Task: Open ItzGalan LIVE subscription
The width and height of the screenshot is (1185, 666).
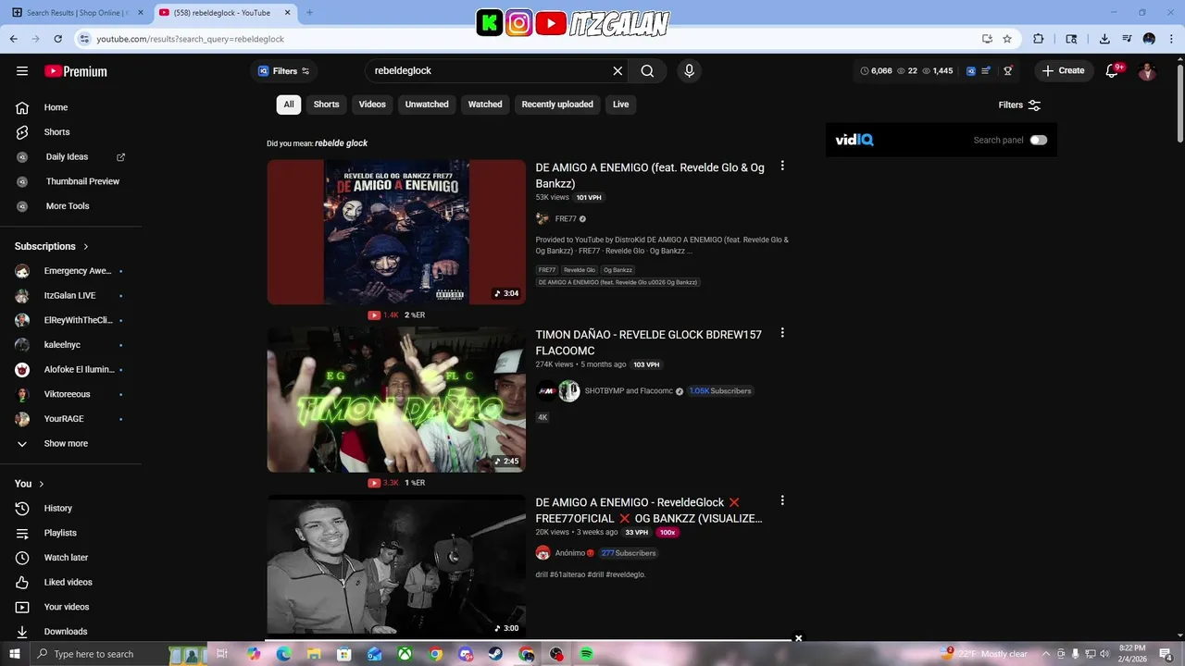Action: 70,295
